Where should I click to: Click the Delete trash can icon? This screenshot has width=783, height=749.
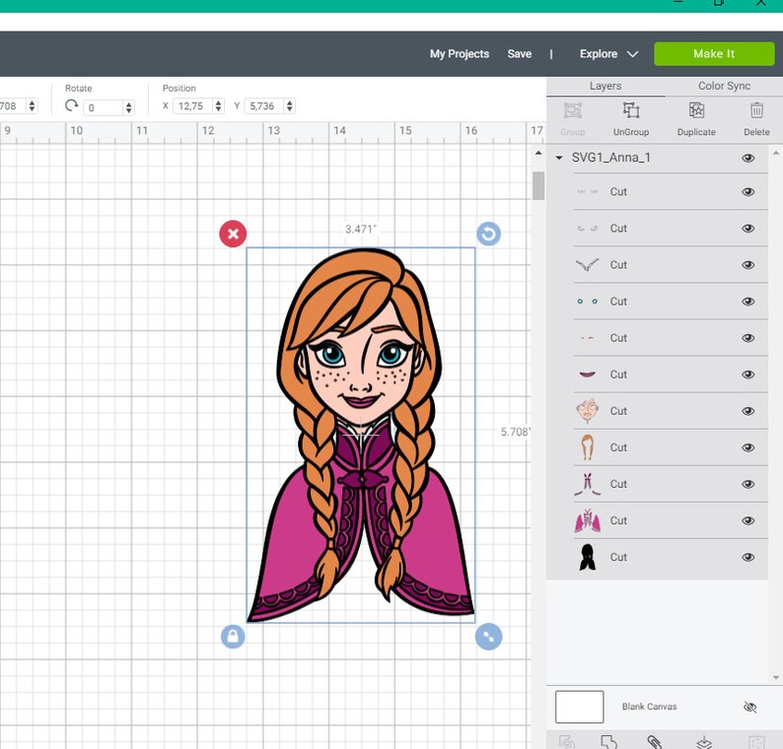click(x=756, y=110)
